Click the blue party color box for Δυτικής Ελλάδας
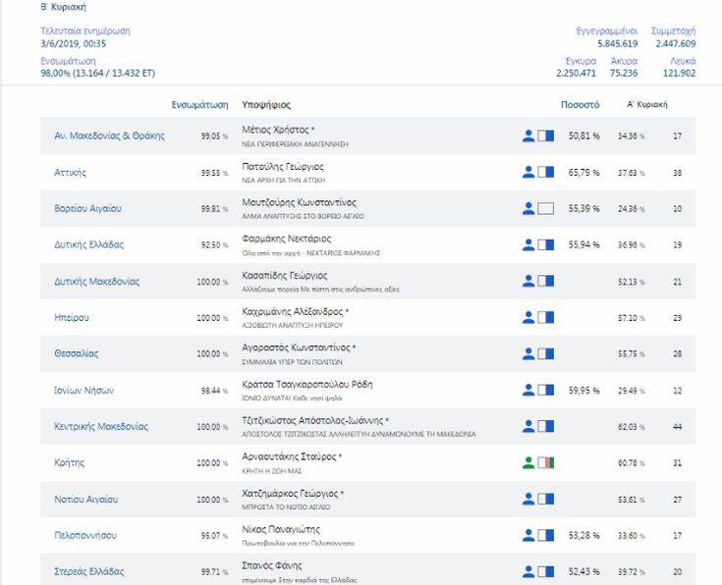Viewport: 722px width, 585px height. [x=546, y=244]
